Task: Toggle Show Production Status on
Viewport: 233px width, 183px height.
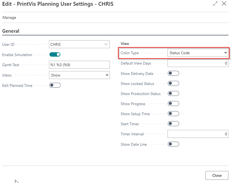Action: [x=173, y=94]
